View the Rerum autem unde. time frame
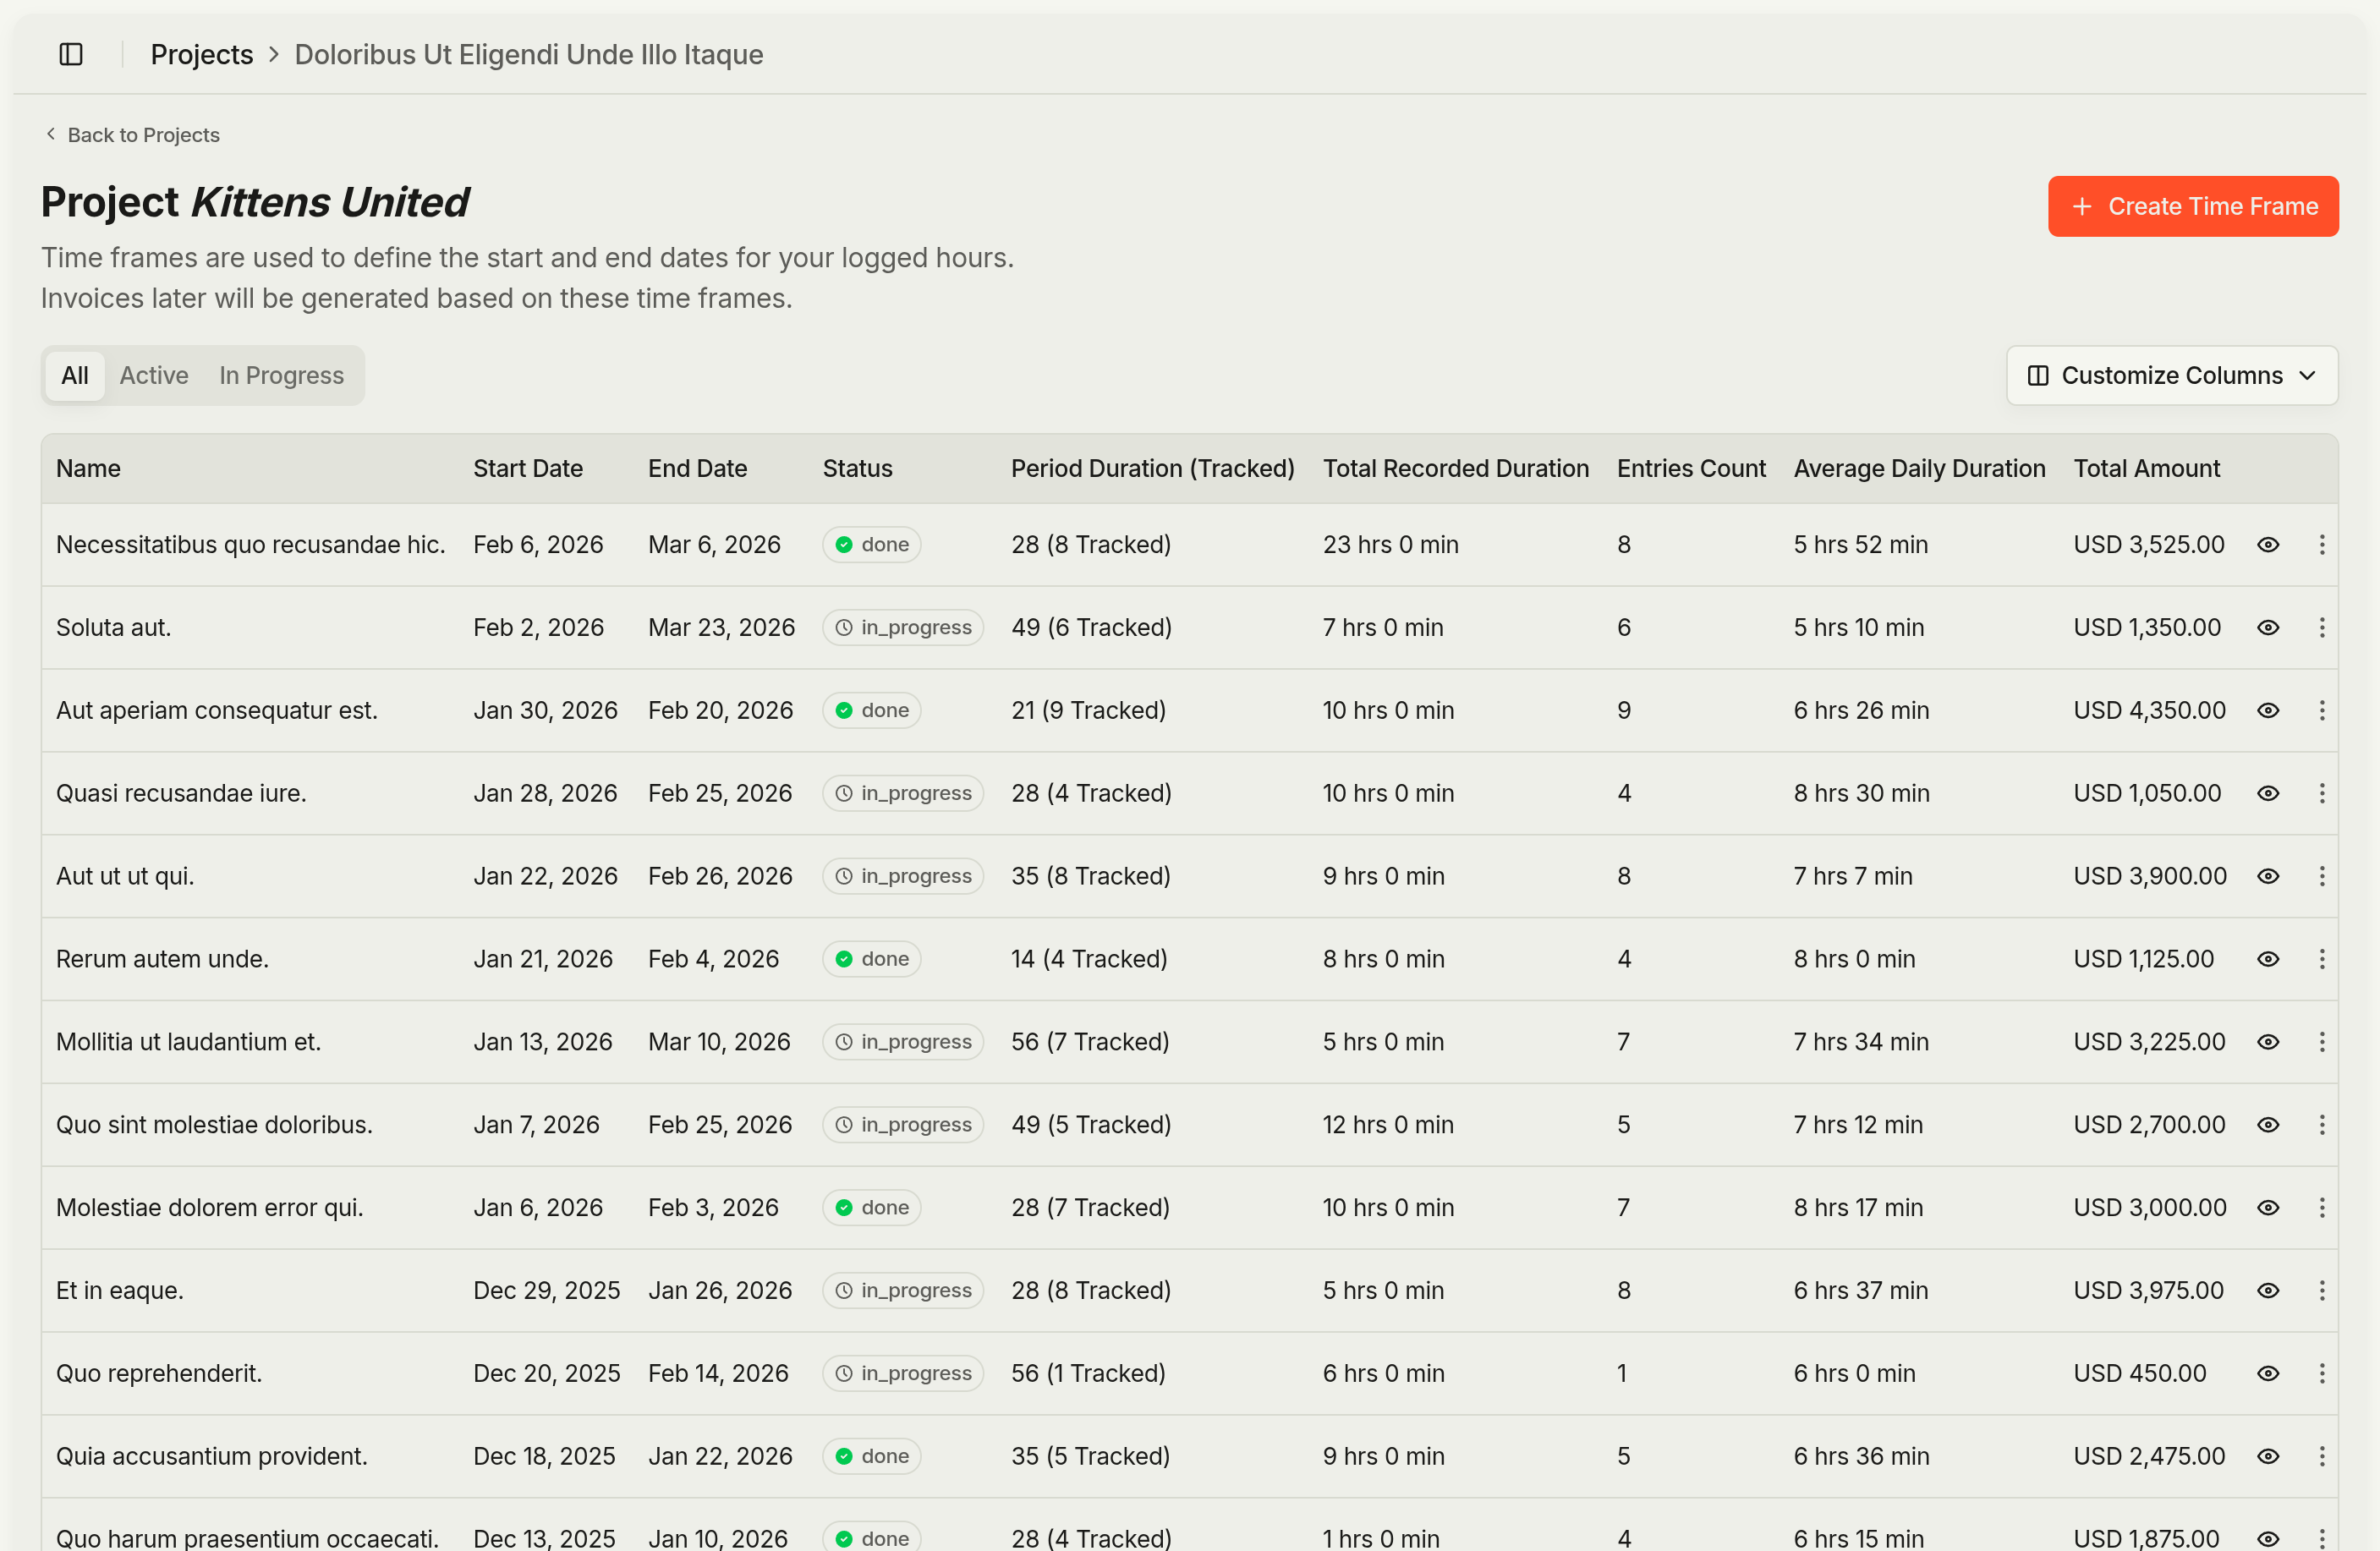 pyautogui.click(x=2268, y=959)
